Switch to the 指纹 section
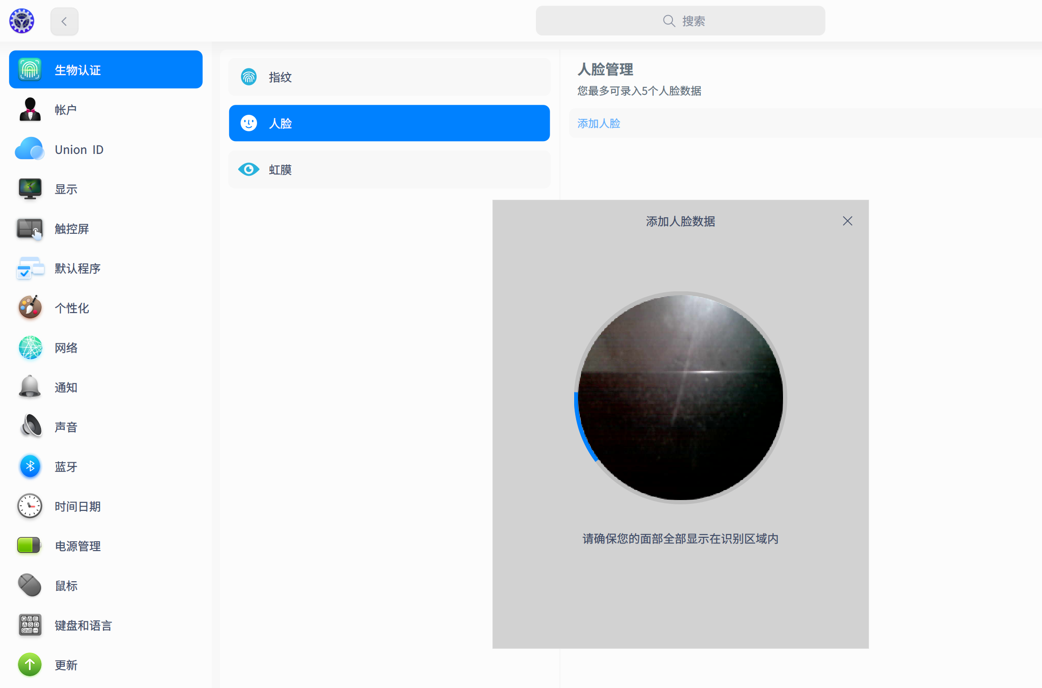The width and height of the screenshot is (1042, 688). coord(389,77)
